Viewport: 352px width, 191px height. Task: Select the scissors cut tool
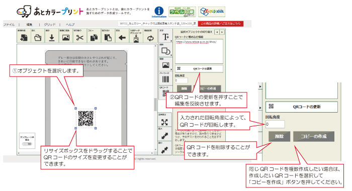pos(79,38)
